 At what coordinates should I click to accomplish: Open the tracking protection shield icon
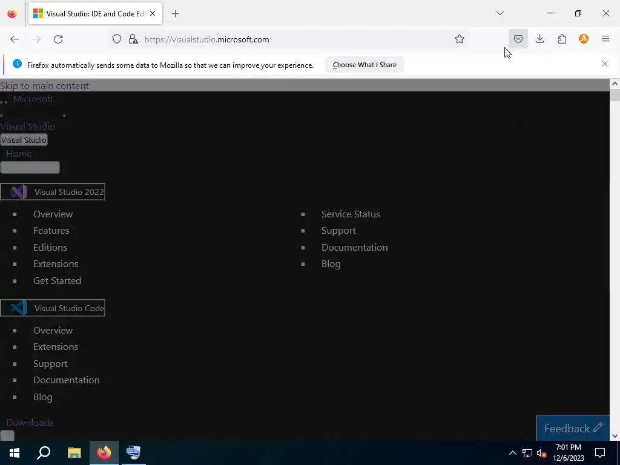[x=117, y=39]
